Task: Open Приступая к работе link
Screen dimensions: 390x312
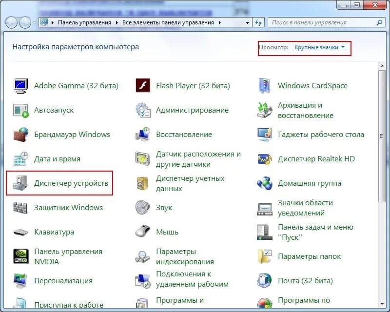Action: point(69,305)
